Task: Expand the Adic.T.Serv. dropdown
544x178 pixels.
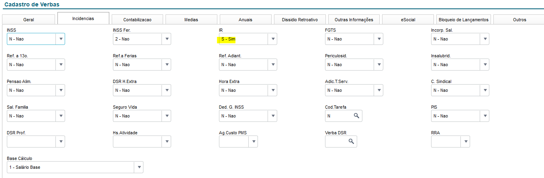Action: pyautogui.click(x=379, y=90)
